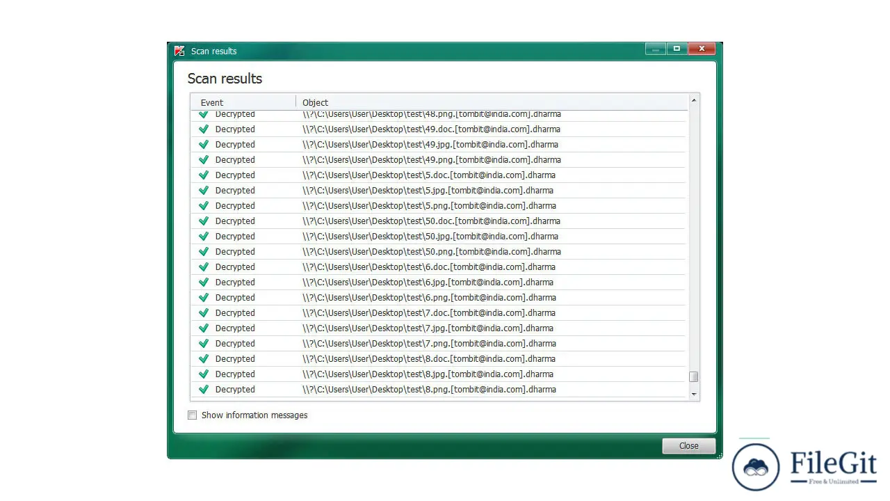
Task: Click the scrollbar down arrow
Action: pyautogui.click(x=693, y=395)
